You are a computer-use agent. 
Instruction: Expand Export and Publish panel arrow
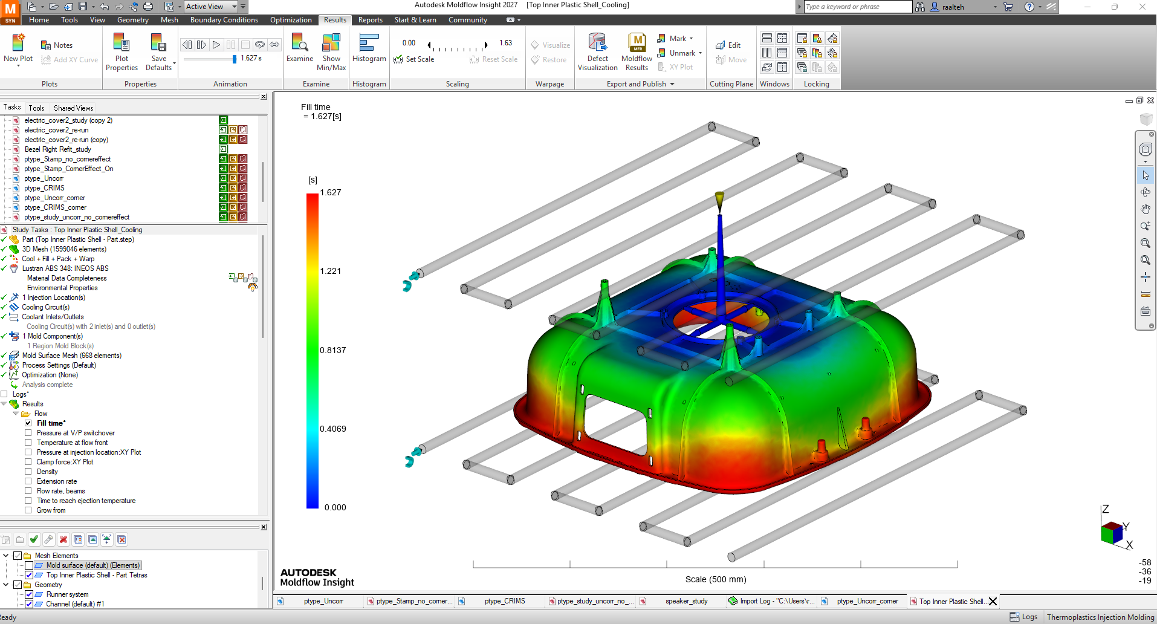(672, 84)
